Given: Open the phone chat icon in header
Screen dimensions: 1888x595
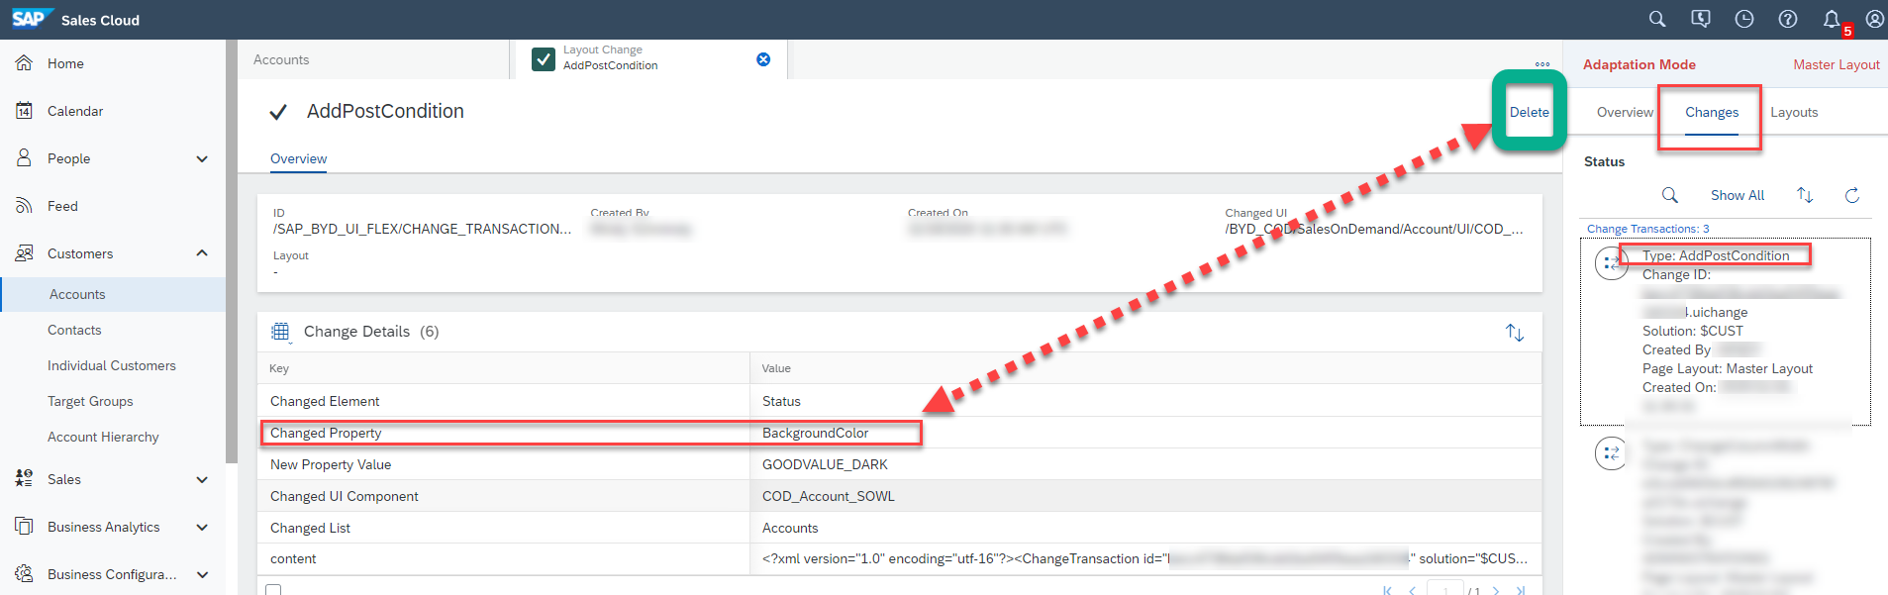Looking at the screenshot, I should click(x=1701, y=19).
